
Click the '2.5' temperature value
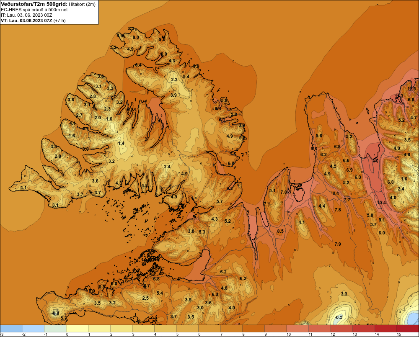(x=145, y=298)
